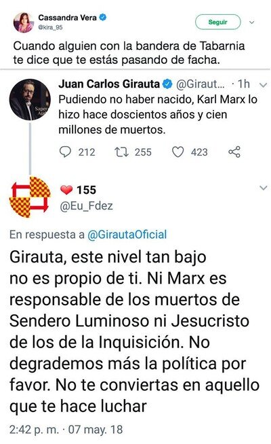271x444 pixels.
Task: Click Cassandra Vera's verified blue badge
Action: pyautogui.click(x=103, y=18)
